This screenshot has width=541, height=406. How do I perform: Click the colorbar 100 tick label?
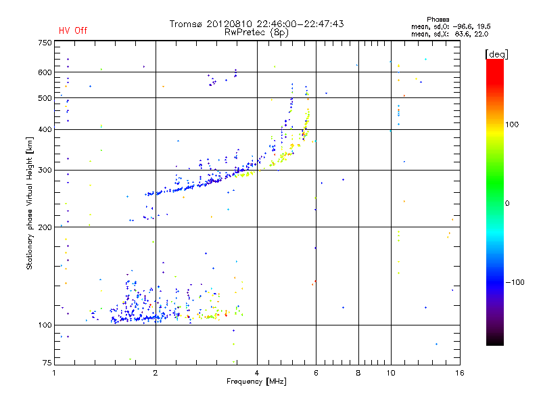click(512, 125)
